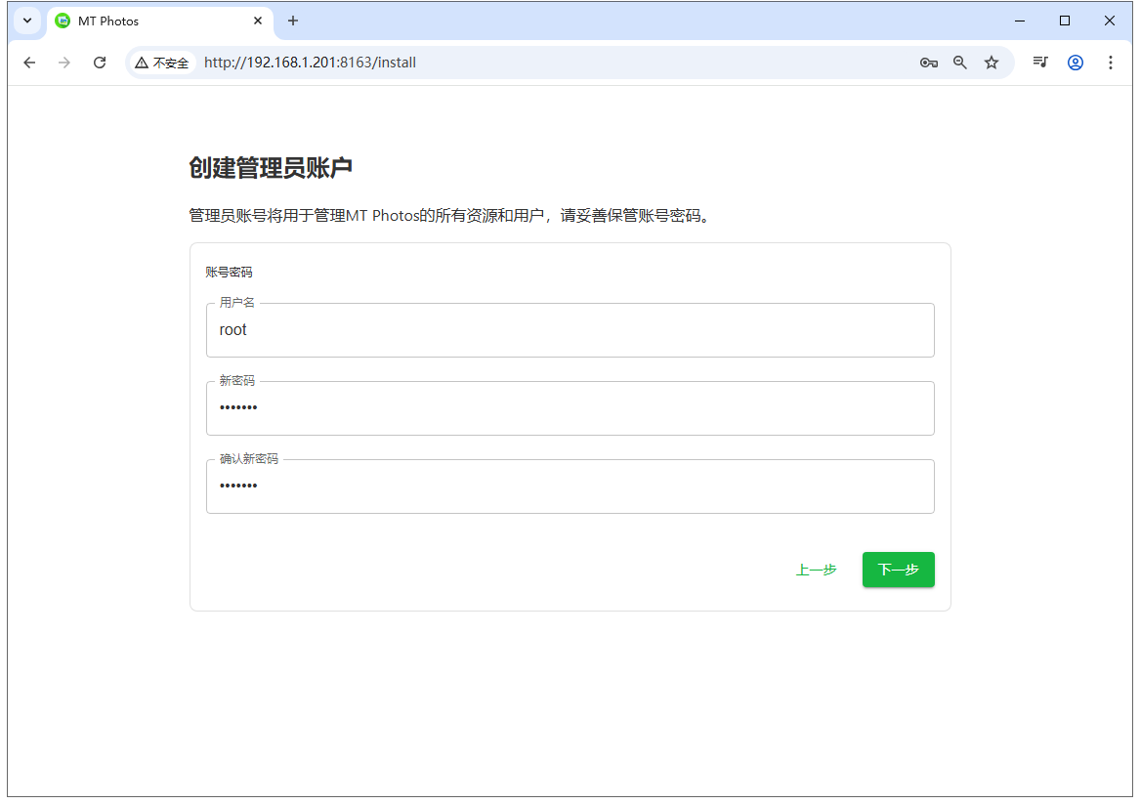Open the saved password key icon
This screenshot has height=804, width=1140.
928,63
